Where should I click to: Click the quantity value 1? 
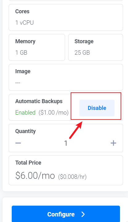click(x=66, y=143)
